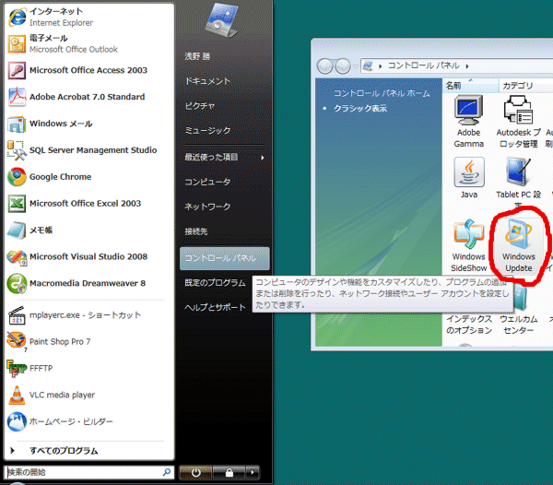Select コントロール パネル in the Start menu

pos(225,258)
